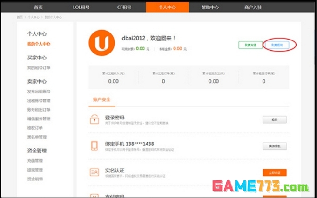Image resolution: width=317 pixels, height=198 pixels.
Task: Click 我的个人中心 in the breadcrumb
Action: (x=53, y=17)
